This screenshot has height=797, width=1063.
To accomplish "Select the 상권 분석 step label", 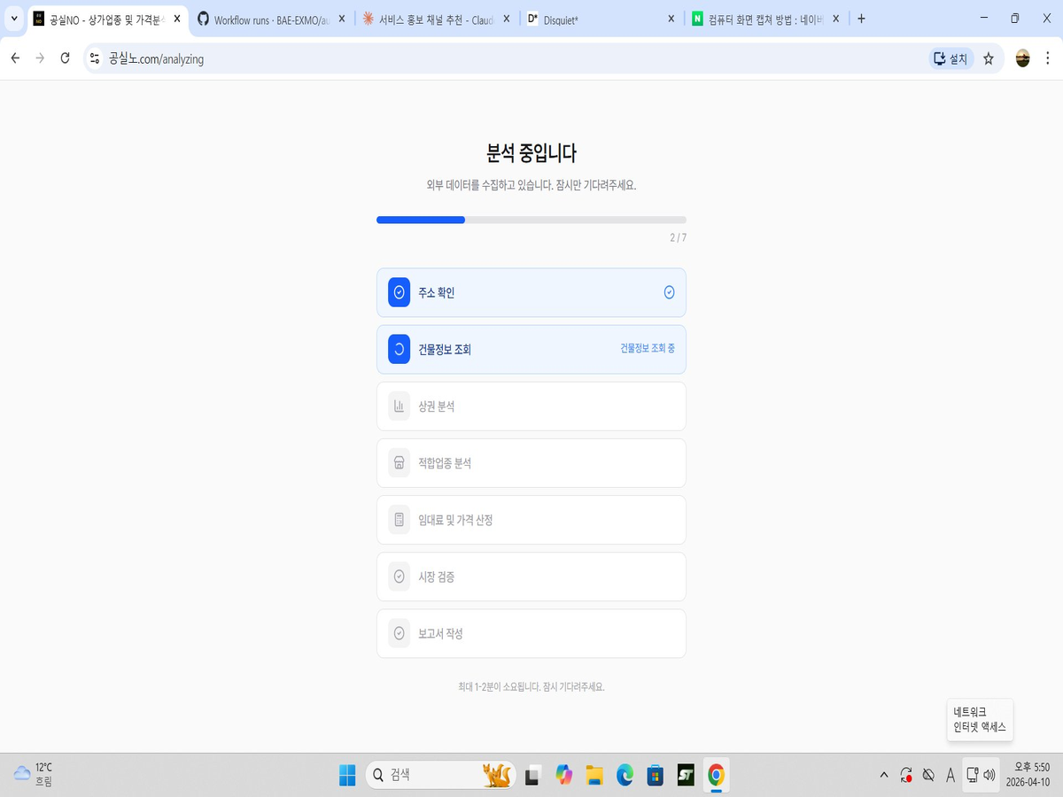I will [437, 406].
